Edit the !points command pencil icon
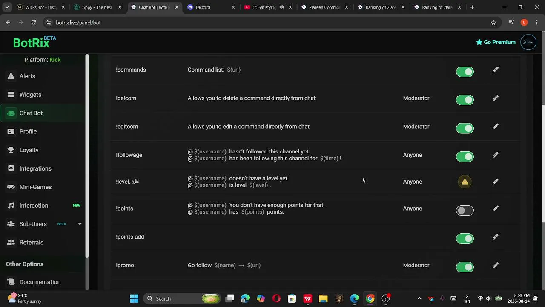Screen dimensions: 545x307 pyautogui.click(x=496, y=209)
